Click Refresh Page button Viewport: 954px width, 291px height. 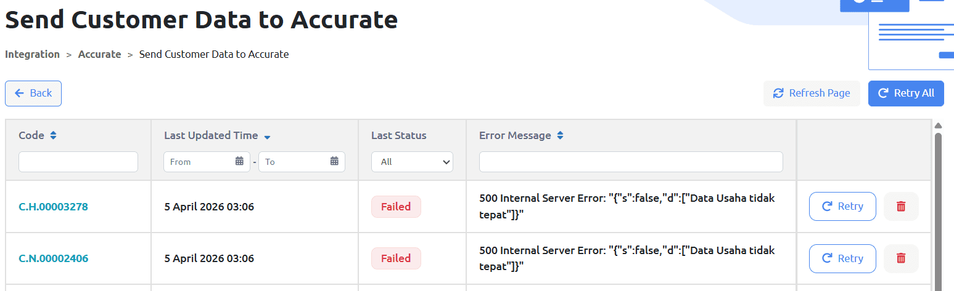812,94
